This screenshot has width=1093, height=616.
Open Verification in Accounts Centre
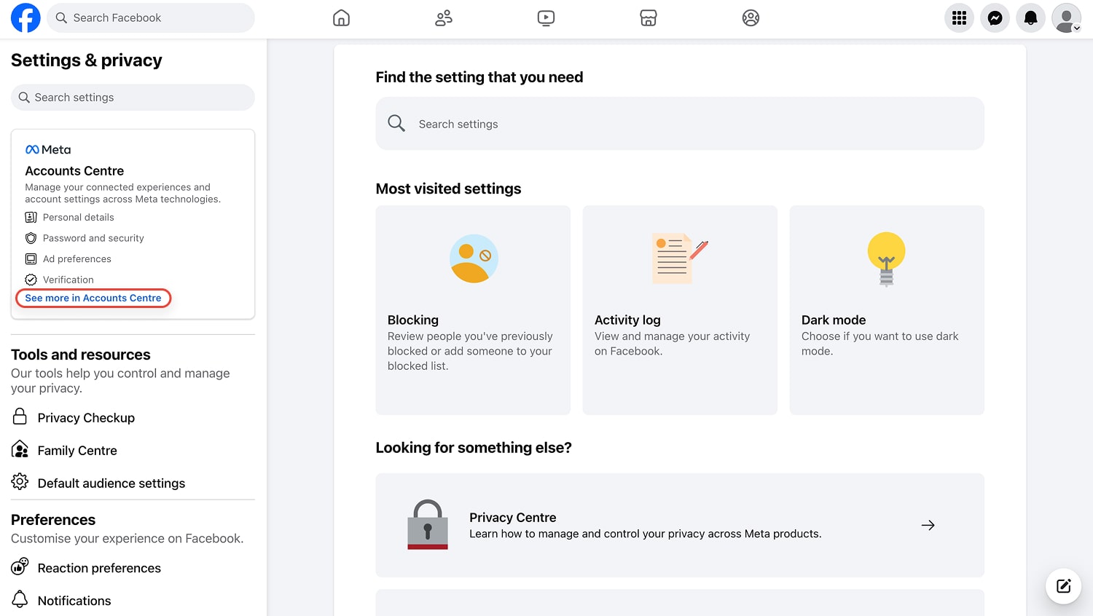[x=68, y=280]
